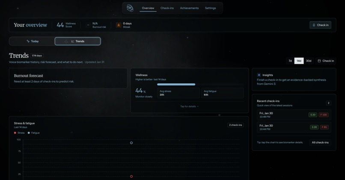This screenshot has width=345, height=180.
Task: Click the Avg fatigue 93% tile
Action: pos(222,93)
